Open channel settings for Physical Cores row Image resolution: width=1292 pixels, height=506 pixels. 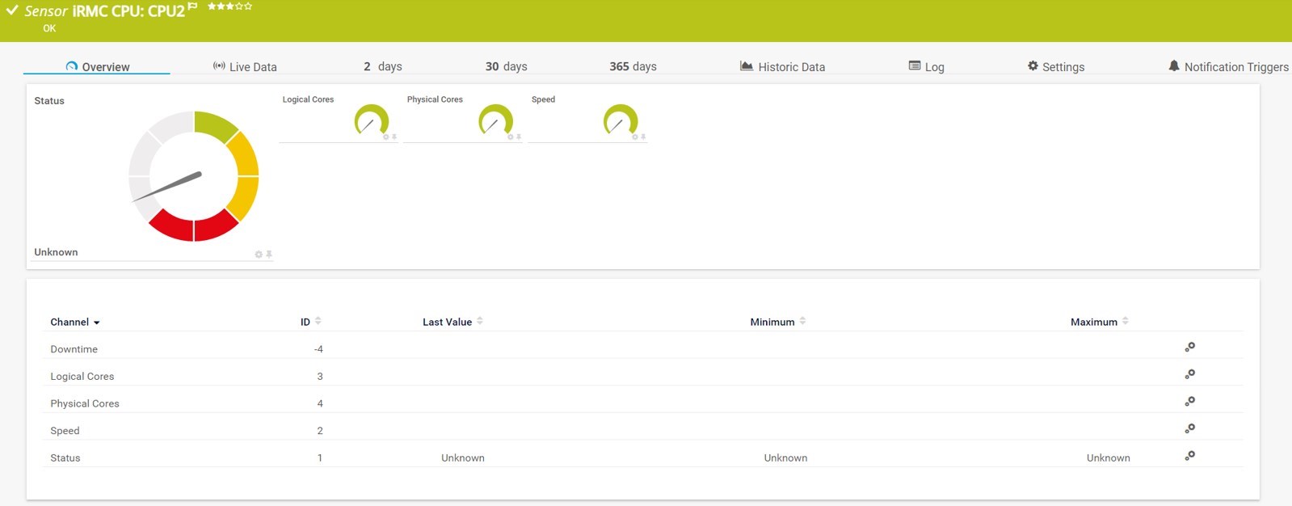(x=1189, y=402)
